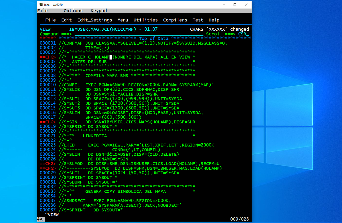Select Test in the action bar
This screenshot has height=223, width=342.
coord(198,20)
